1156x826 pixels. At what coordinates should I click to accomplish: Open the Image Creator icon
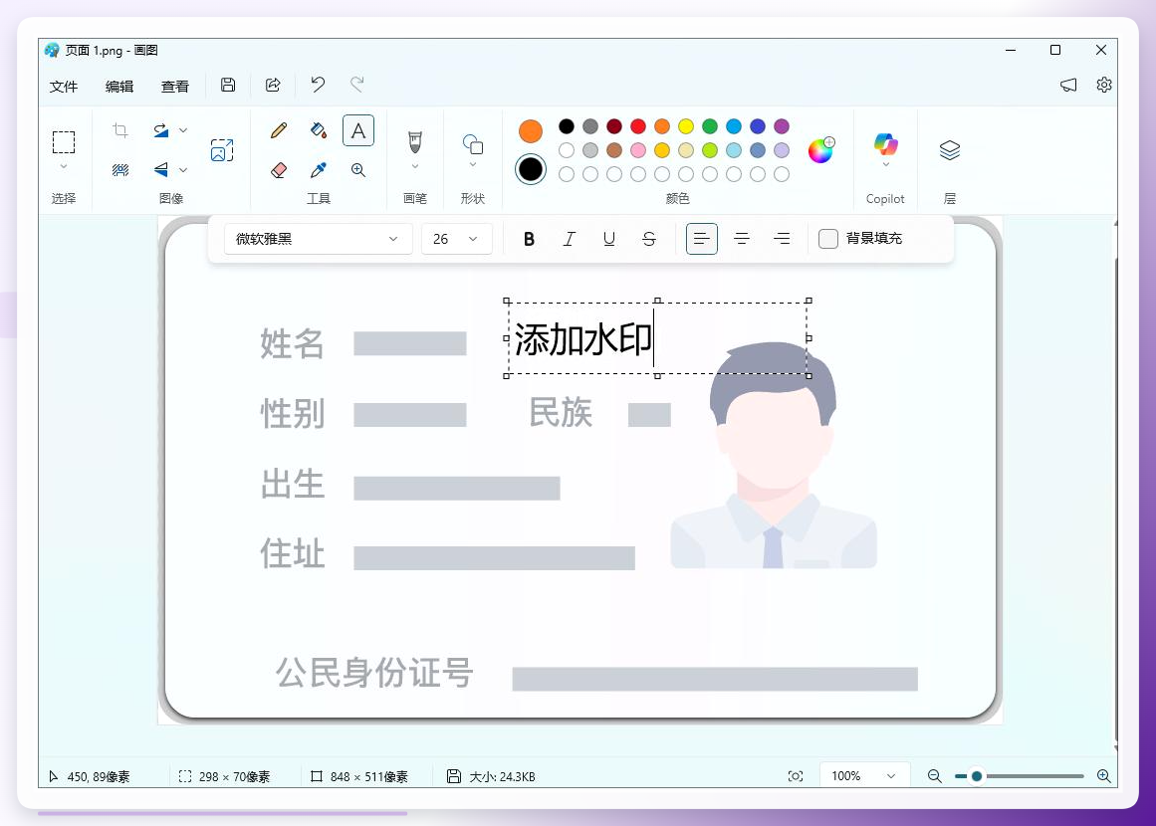(222, 150)
